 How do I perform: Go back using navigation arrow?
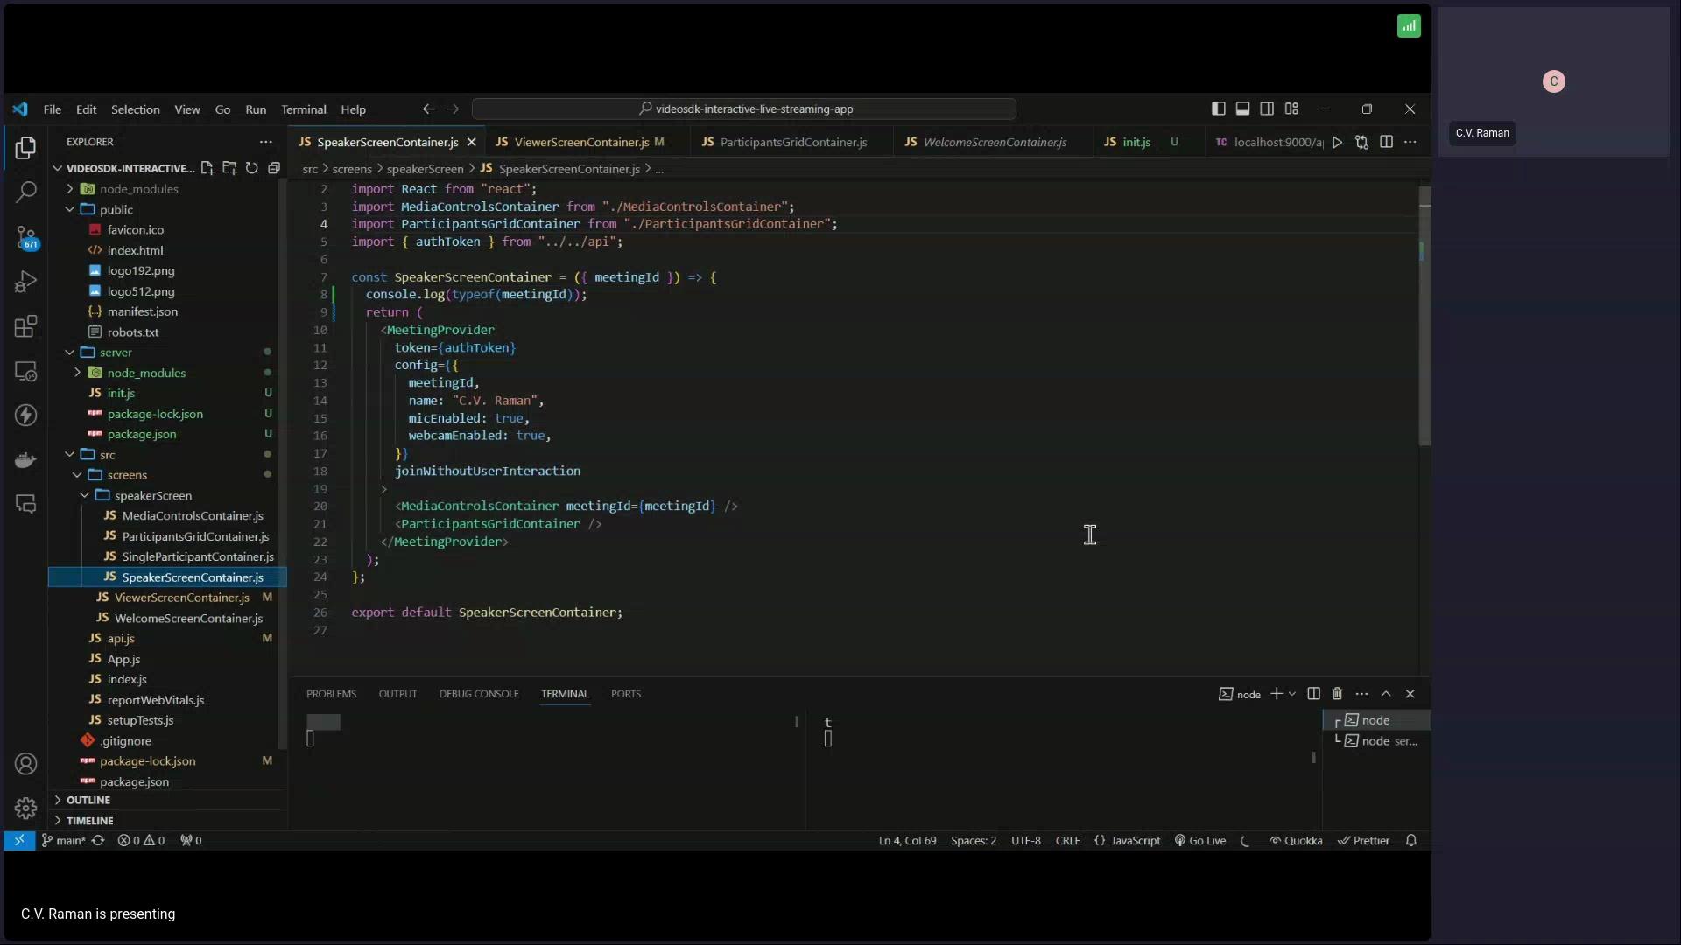428,109
